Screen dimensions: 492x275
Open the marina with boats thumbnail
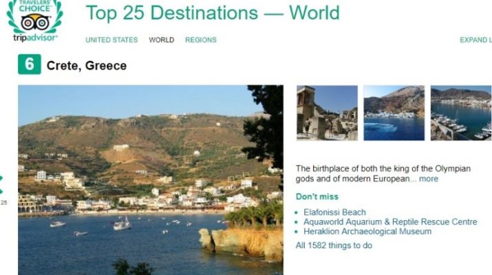point(461,113)
